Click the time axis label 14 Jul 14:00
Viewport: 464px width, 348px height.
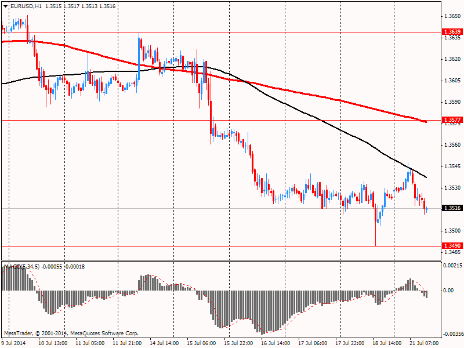point(164,343)
